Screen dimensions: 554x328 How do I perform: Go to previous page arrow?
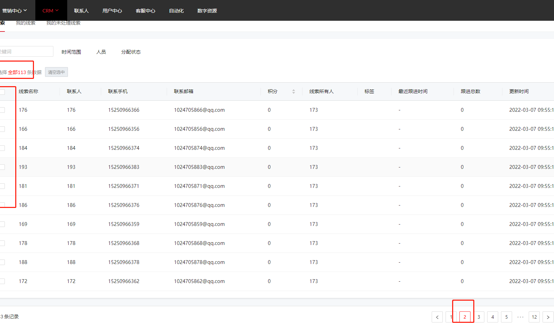tap(437, 317)
